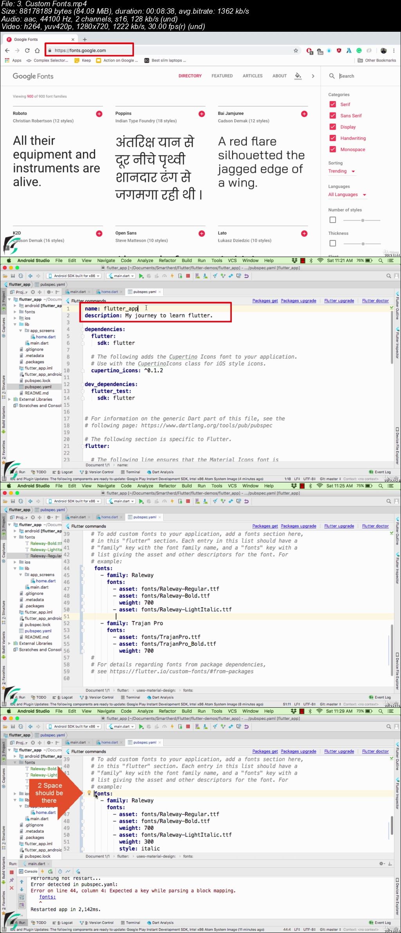Image resolution: width=401 pixels, height=933 pixels.
Task: Click Flutter doctor in 11:21 AM editor
Action: pyautogui.click(x=376, y=301)
